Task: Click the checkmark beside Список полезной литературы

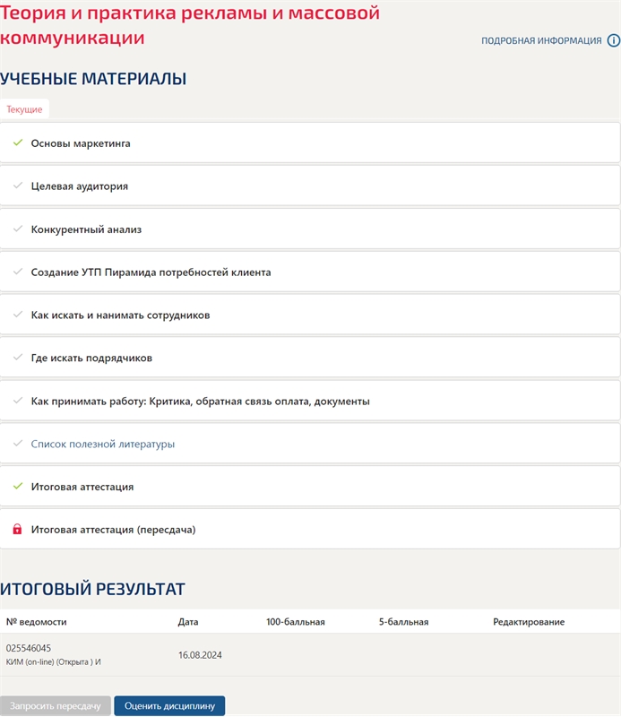Action: (x=18, y=444)
